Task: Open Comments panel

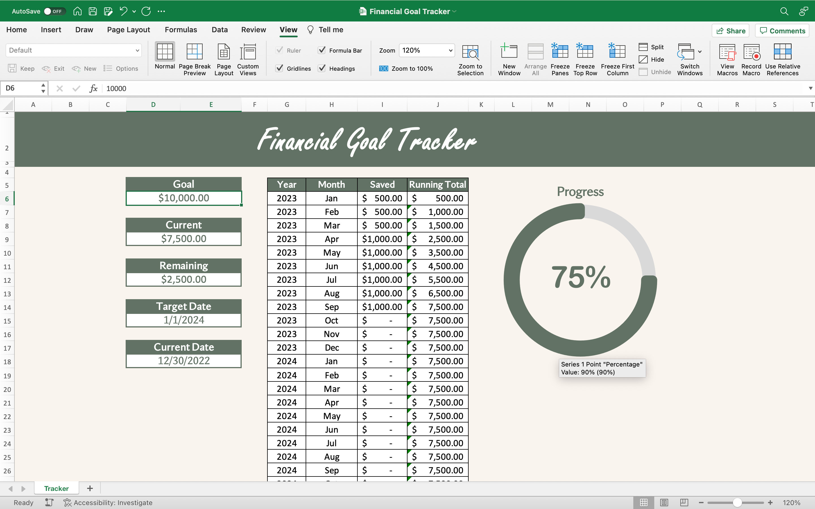Action: tap(782, 31)
